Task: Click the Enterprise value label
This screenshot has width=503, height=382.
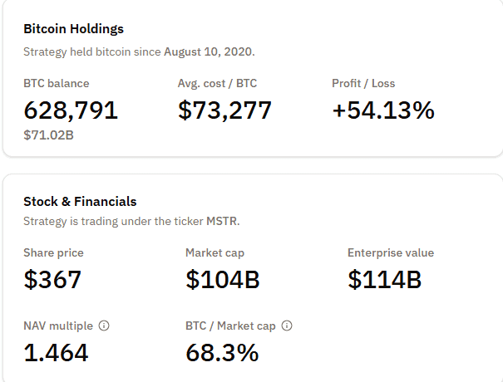Action: point(391,252)
